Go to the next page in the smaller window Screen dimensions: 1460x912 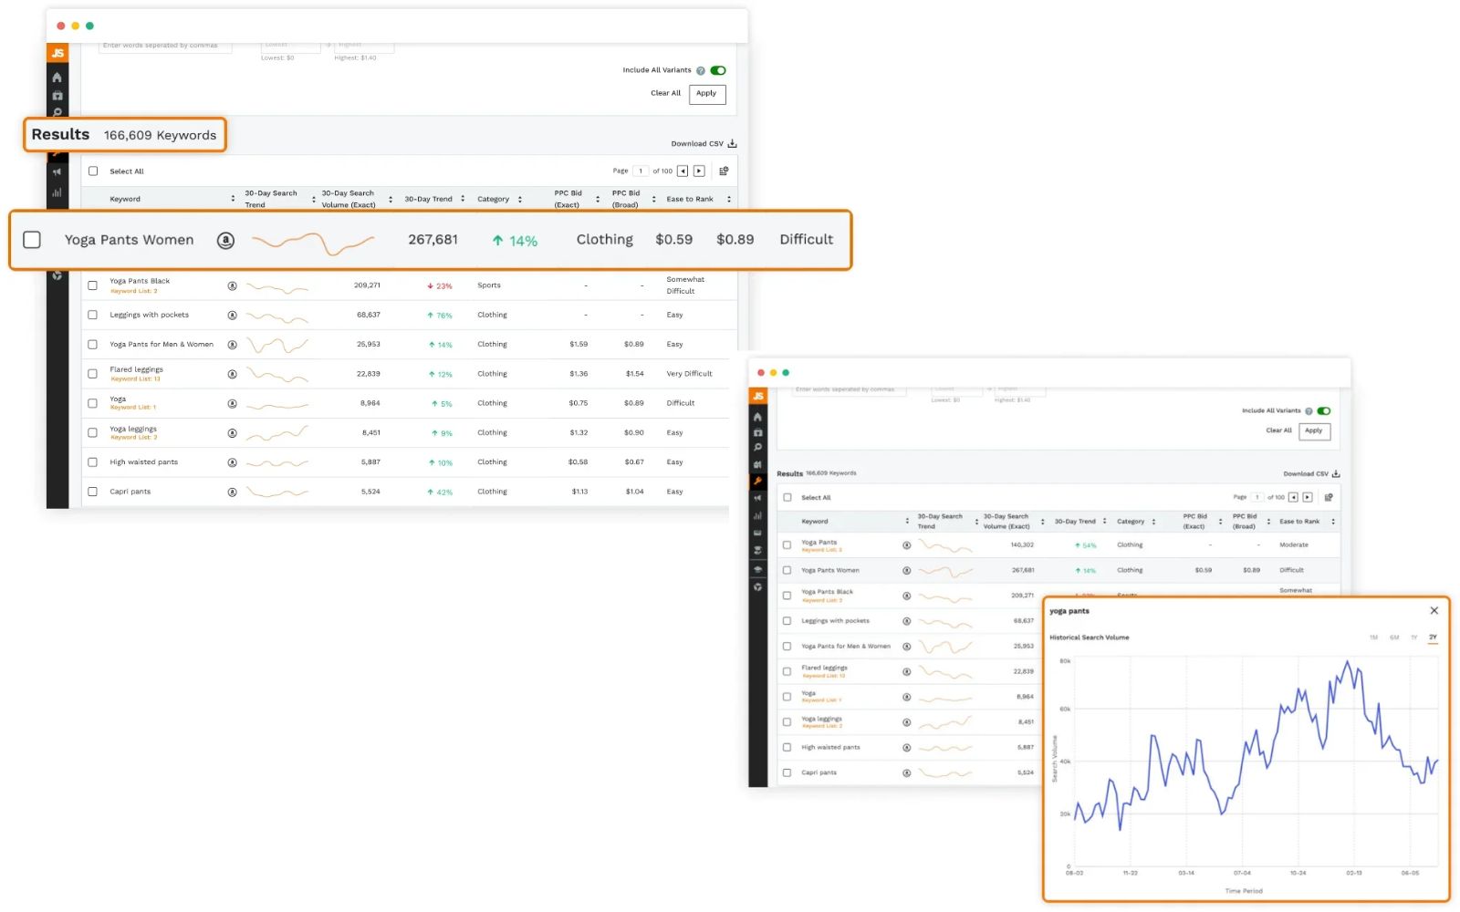(x=1308, y=497)
